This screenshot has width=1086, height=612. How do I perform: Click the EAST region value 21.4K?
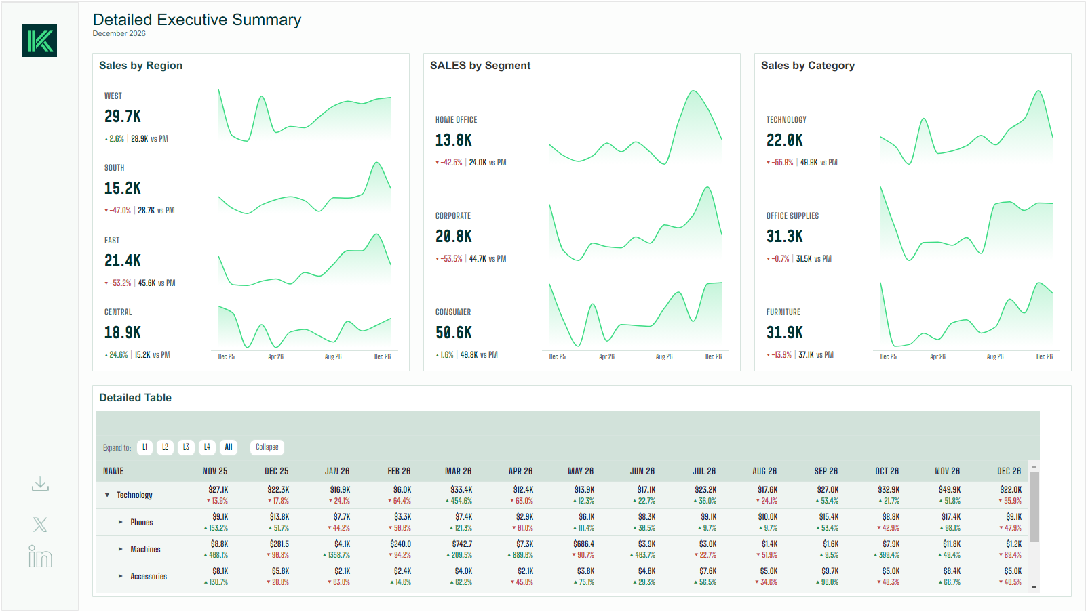click(x=123, y=261)
